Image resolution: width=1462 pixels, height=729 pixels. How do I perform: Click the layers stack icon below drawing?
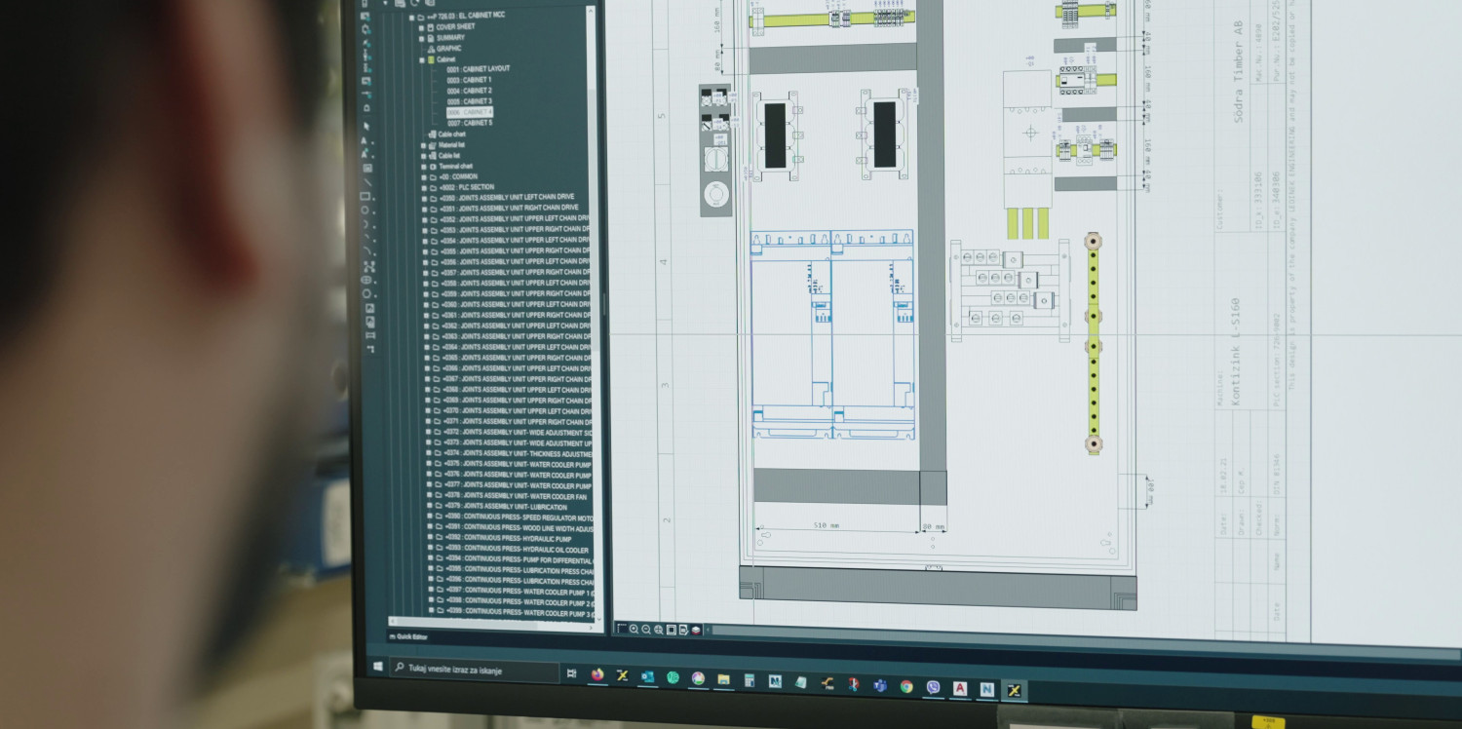point(696,631)
